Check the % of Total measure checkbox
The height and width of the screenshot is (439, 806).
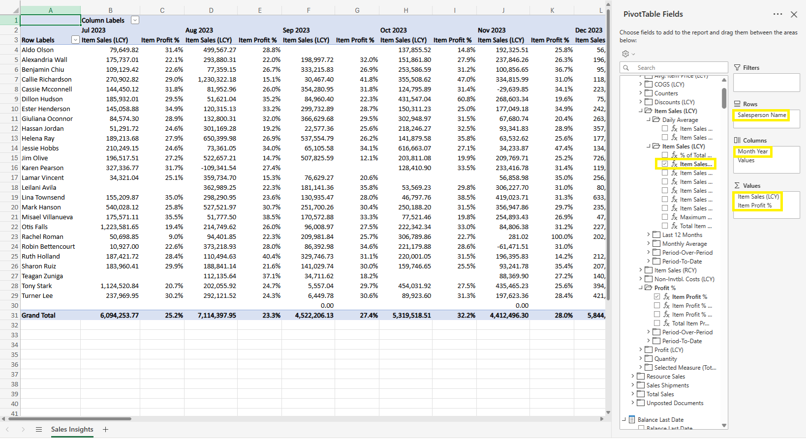click(665, 155)
